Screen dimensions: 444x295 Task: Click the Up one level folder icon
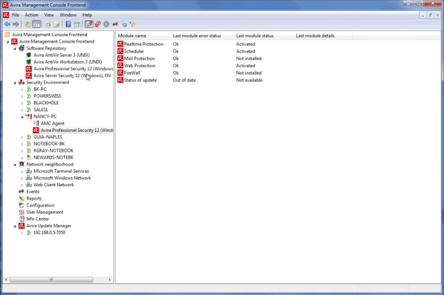[27, 24]
